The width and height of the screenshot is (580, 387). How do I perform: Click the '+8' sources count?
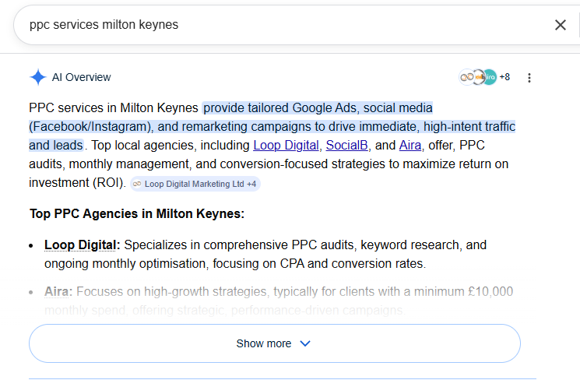(504, 77)
